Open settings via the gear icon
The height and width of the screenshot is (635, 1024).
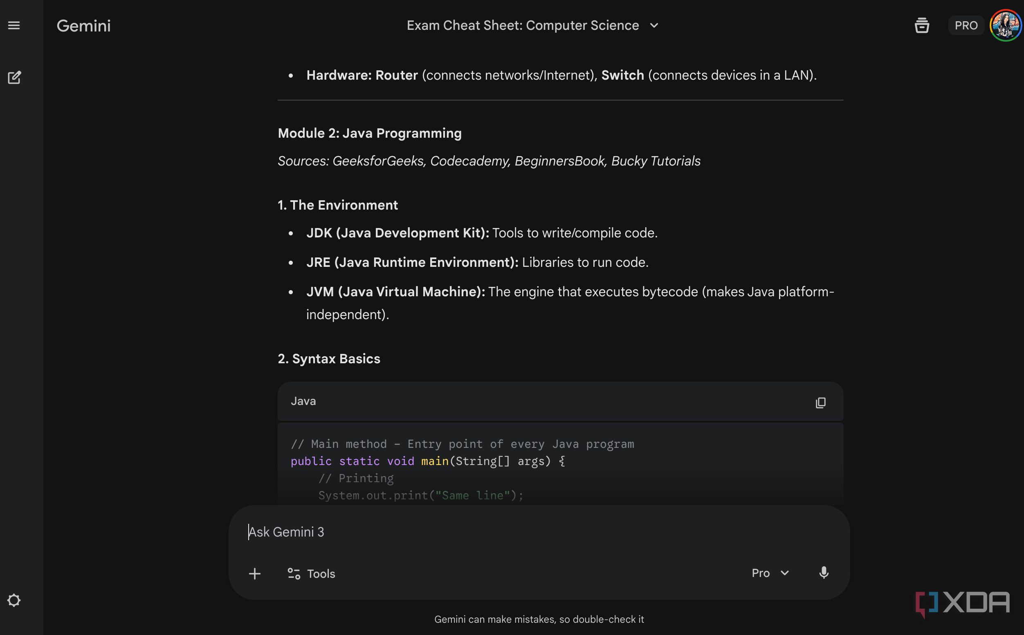coord(14,600)
